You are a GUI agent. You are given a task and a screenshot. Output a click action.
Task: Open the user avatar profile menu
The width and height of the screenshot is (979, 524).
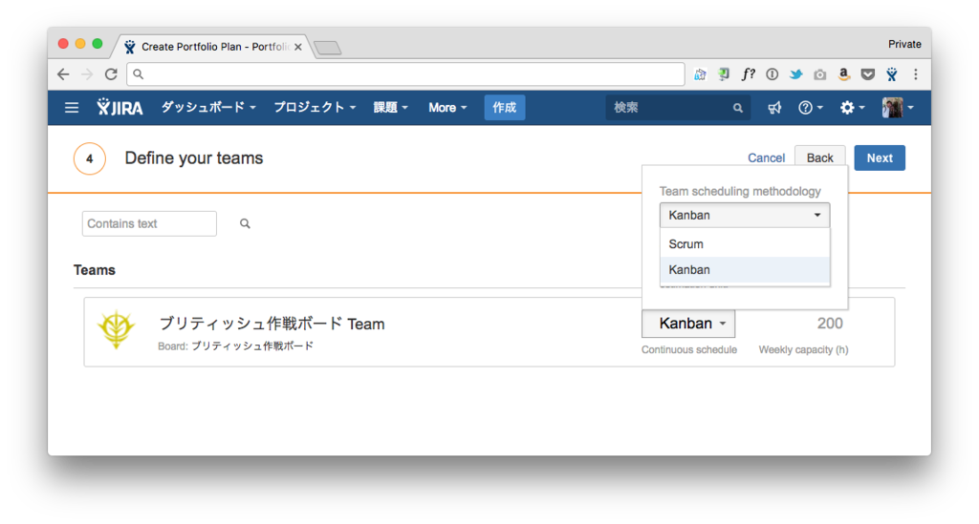coord(897,108)
